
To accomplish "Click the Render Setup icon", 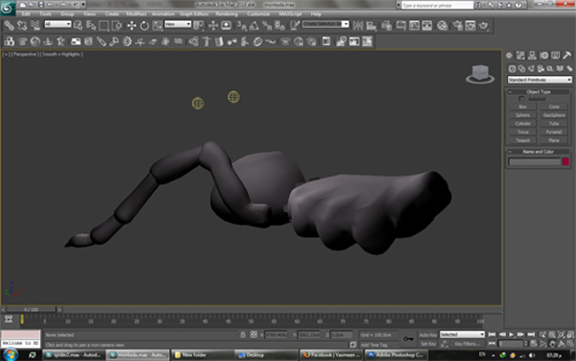I will point(457,26).
